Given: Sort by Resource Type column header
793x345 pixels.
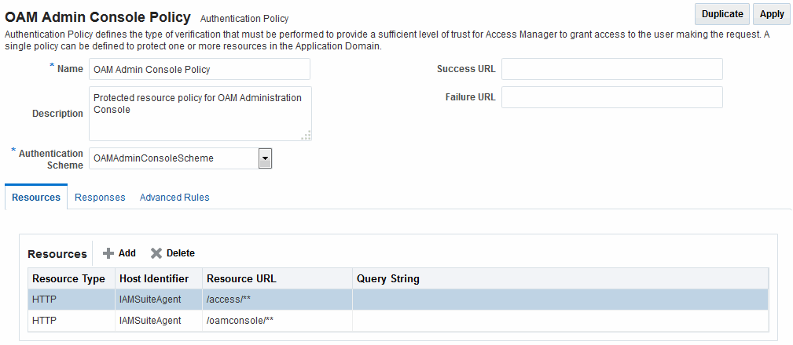Looking at the screenshot, I should pyautogui.click(x=72, y=278).
